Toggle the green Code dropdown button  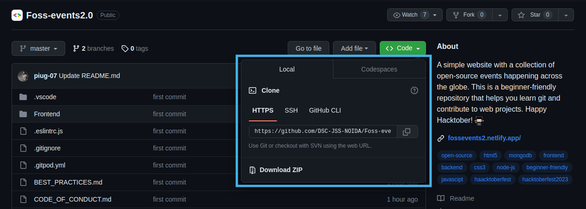403,48
